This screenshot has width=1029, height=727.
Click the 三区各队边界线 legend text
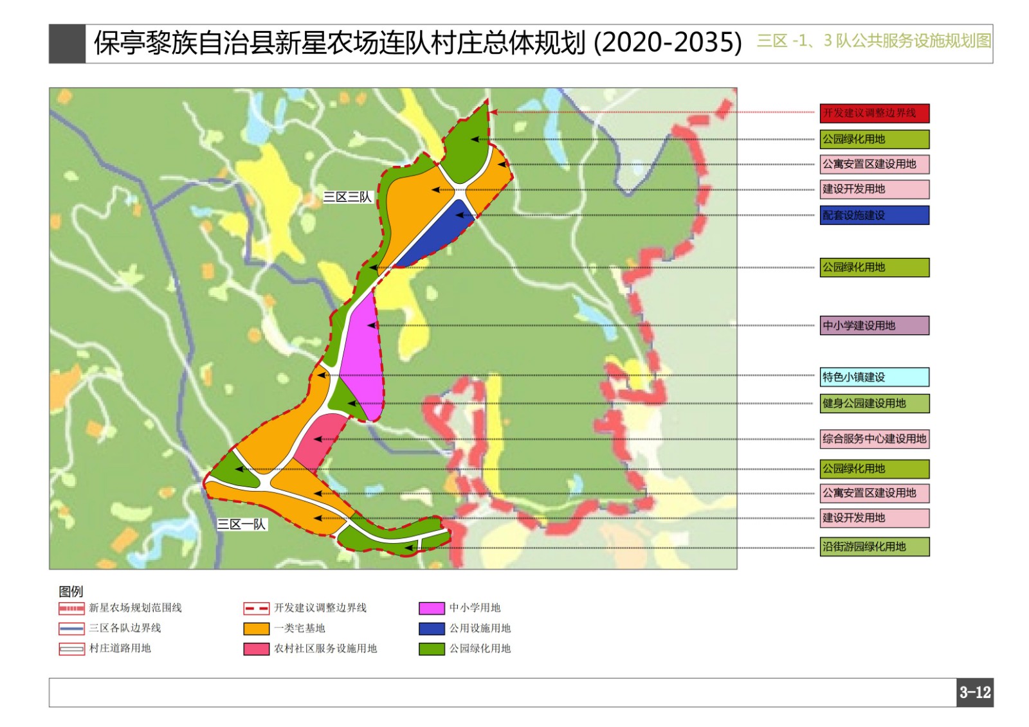coord(125,629)
